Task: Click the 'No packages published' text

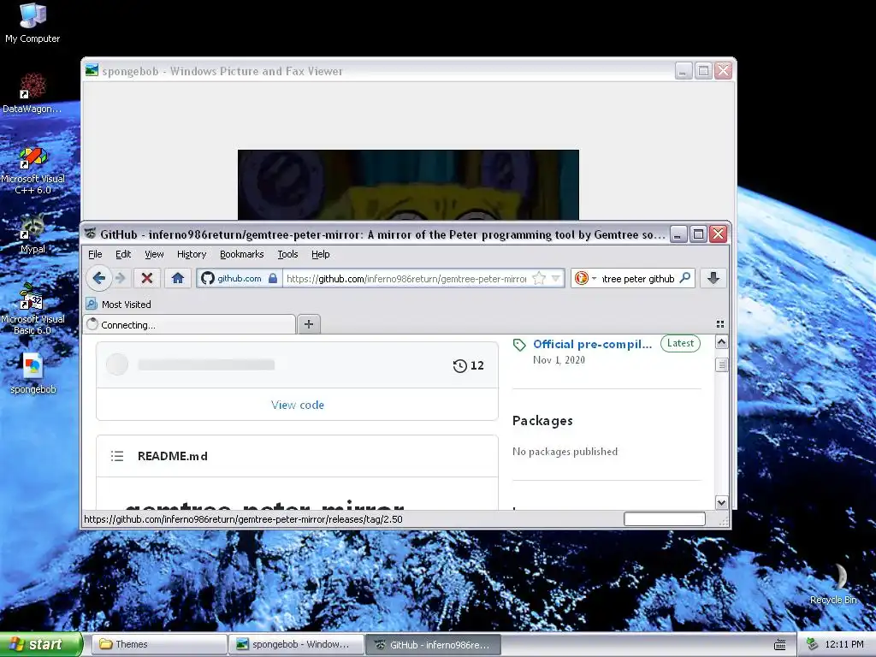Action: pos(565,452)
